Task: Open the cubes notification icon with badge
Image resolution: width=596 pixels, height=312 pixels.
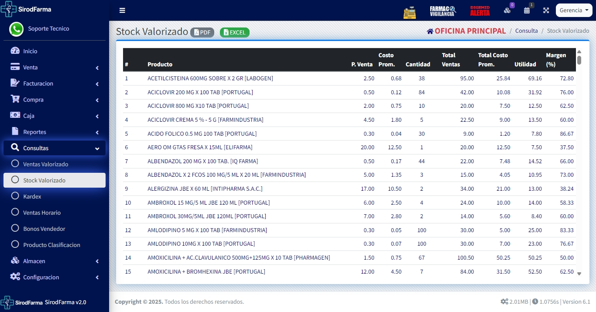Action: 507,10
